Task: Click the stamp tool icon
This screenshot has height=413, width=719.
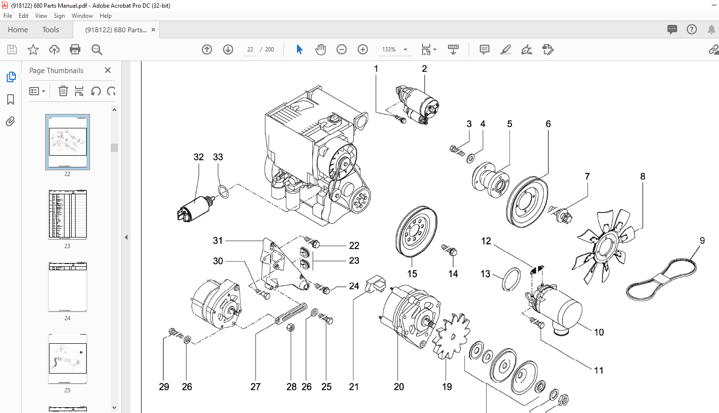Action: tap(548, 50)
